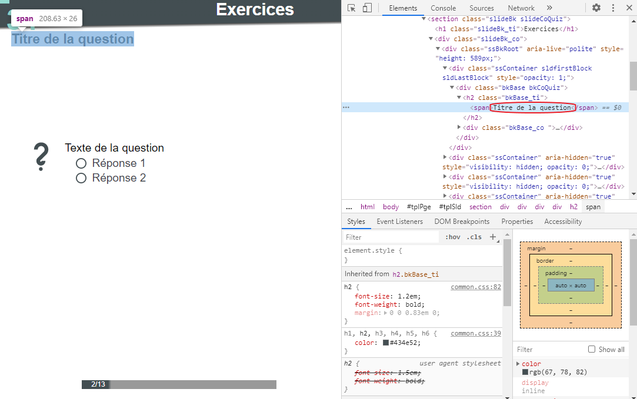
Task: Enable the Show all checkbox
Action: [x=592, y=349]
